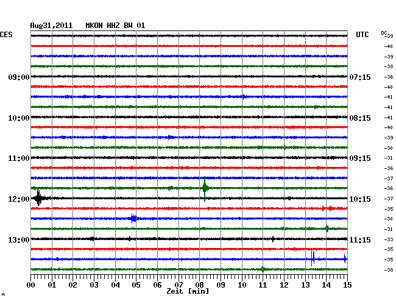
Task: Click the Zeit [min] axis title
Action: [x=188, y=291]
